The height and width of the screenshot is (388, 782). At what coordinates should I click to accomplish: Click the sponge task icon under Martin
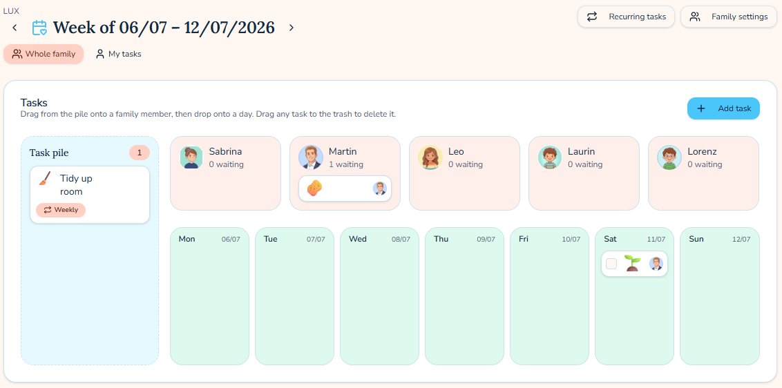314,188
